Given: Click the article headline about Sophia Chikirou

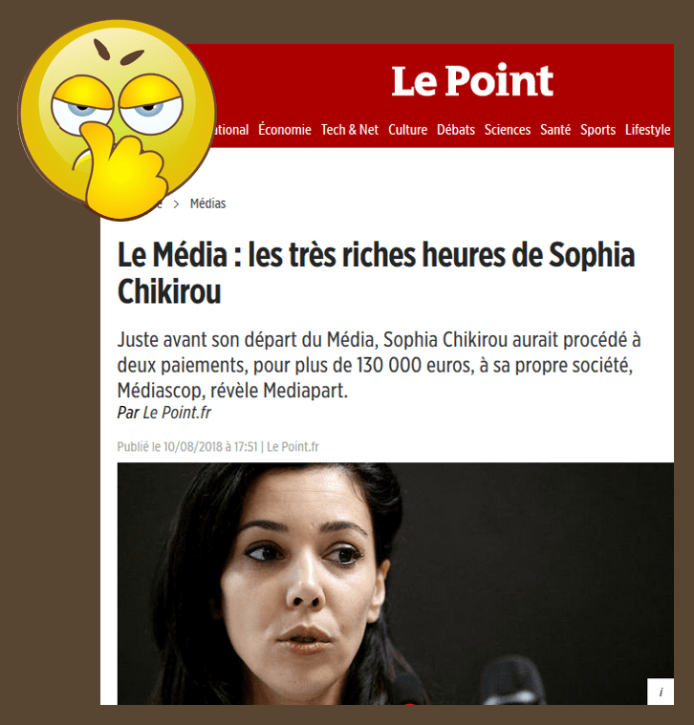Looking at the screenshot, I should point(376,273).
